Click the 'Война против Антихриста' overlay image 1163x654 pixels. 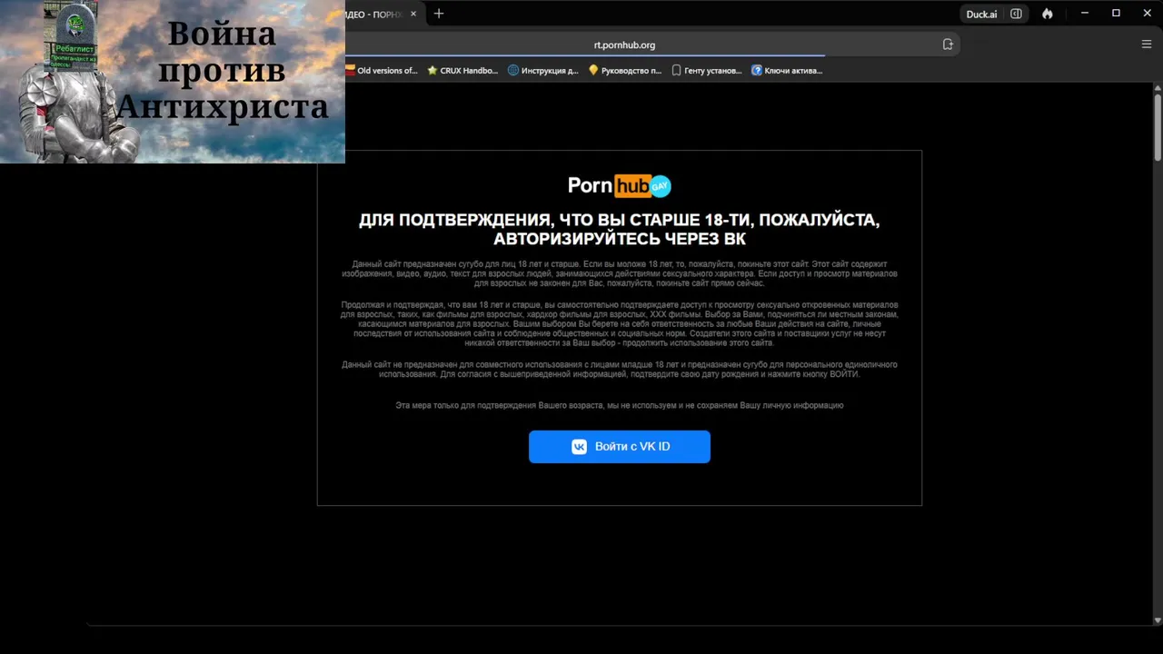[x=173, y=82]
